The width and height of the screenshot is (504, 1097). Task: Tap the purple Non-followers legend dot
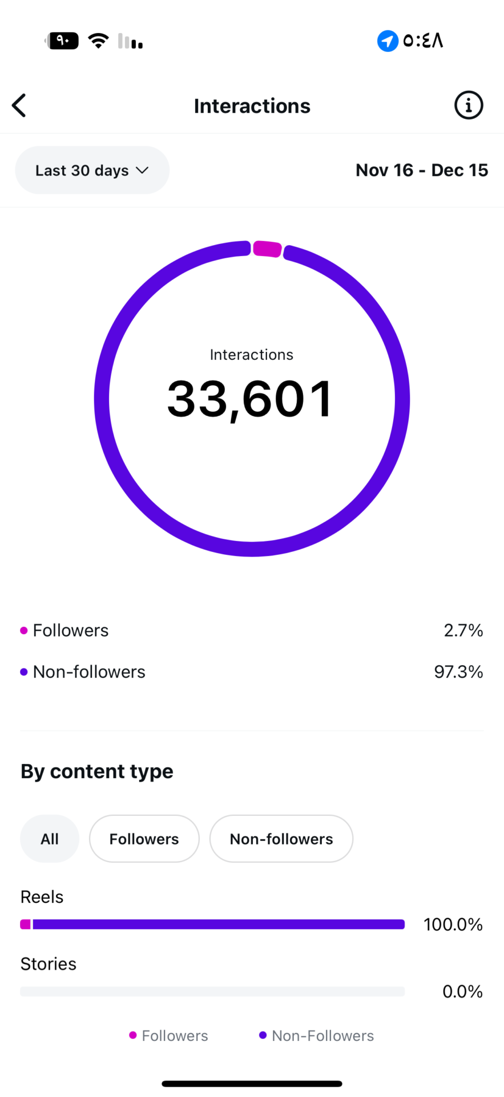(x=24, y=672)
